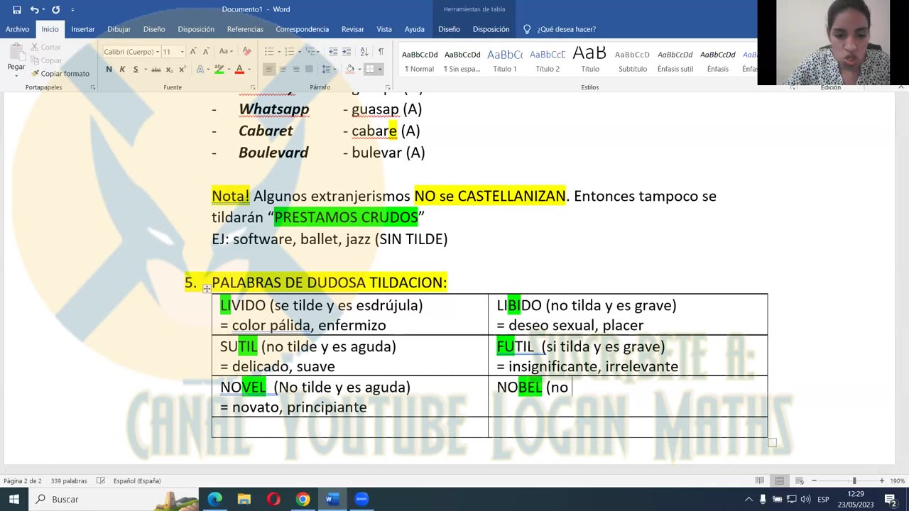Click the table move handle above LIVIDO
This screenshot has width=909, height=511.
207,289
